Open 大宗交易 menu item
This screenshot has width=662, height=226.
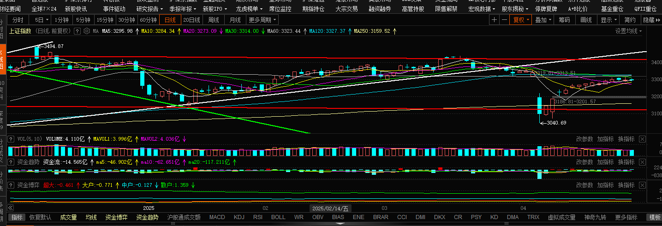coord(346,9)
